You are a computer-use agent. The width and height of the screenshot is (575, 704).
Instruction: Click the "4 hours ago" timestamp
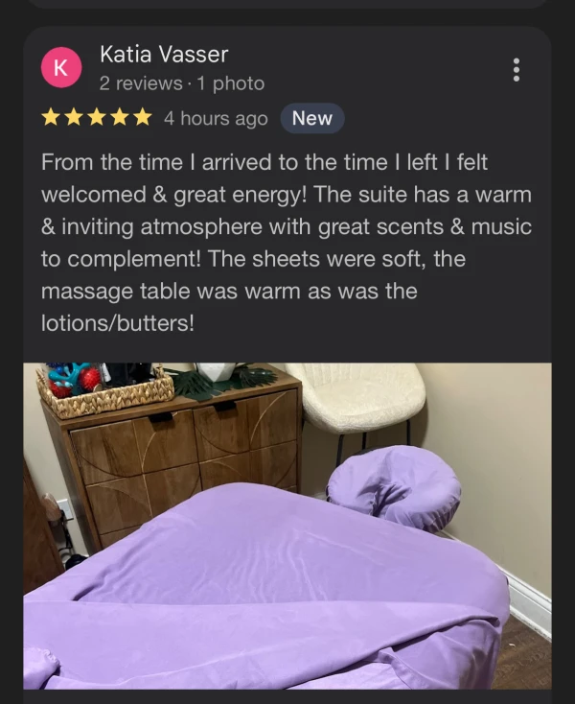[x=216, y=119]
